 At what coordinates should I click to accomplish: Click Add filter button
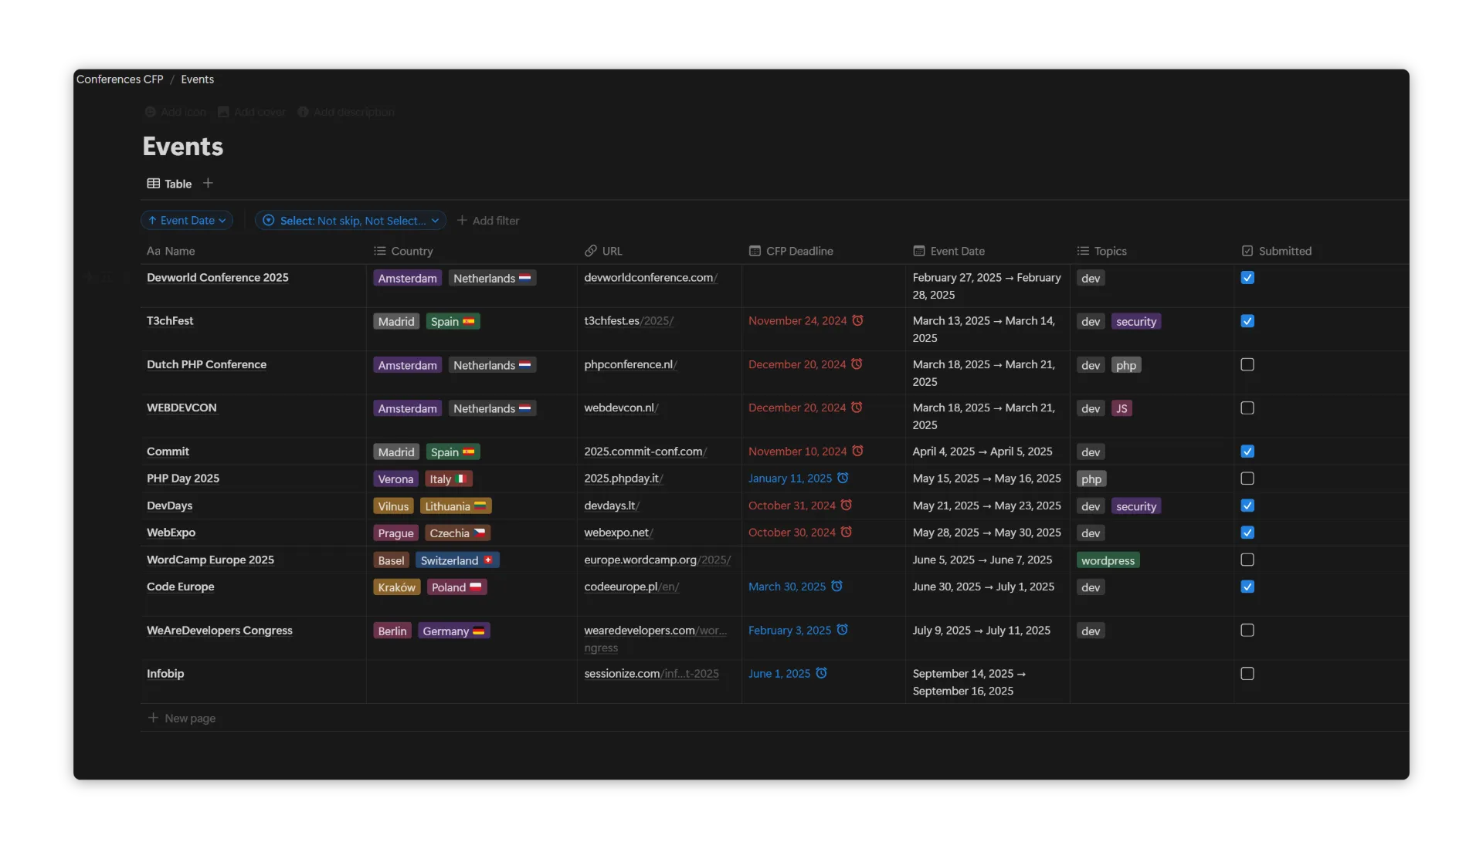coord(488,221)
